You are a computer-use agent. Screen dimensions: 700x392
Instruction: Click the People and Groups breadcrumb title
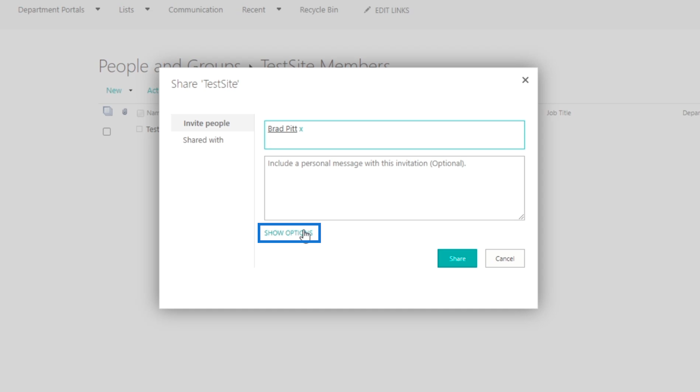(169, 66)
